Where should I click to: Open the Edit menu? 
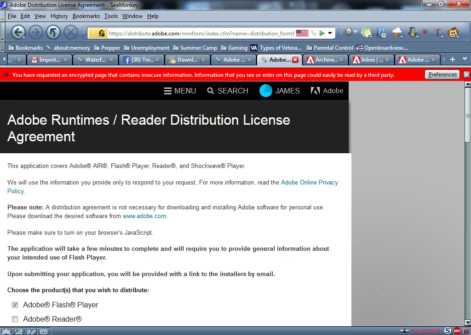click(25, 16)
